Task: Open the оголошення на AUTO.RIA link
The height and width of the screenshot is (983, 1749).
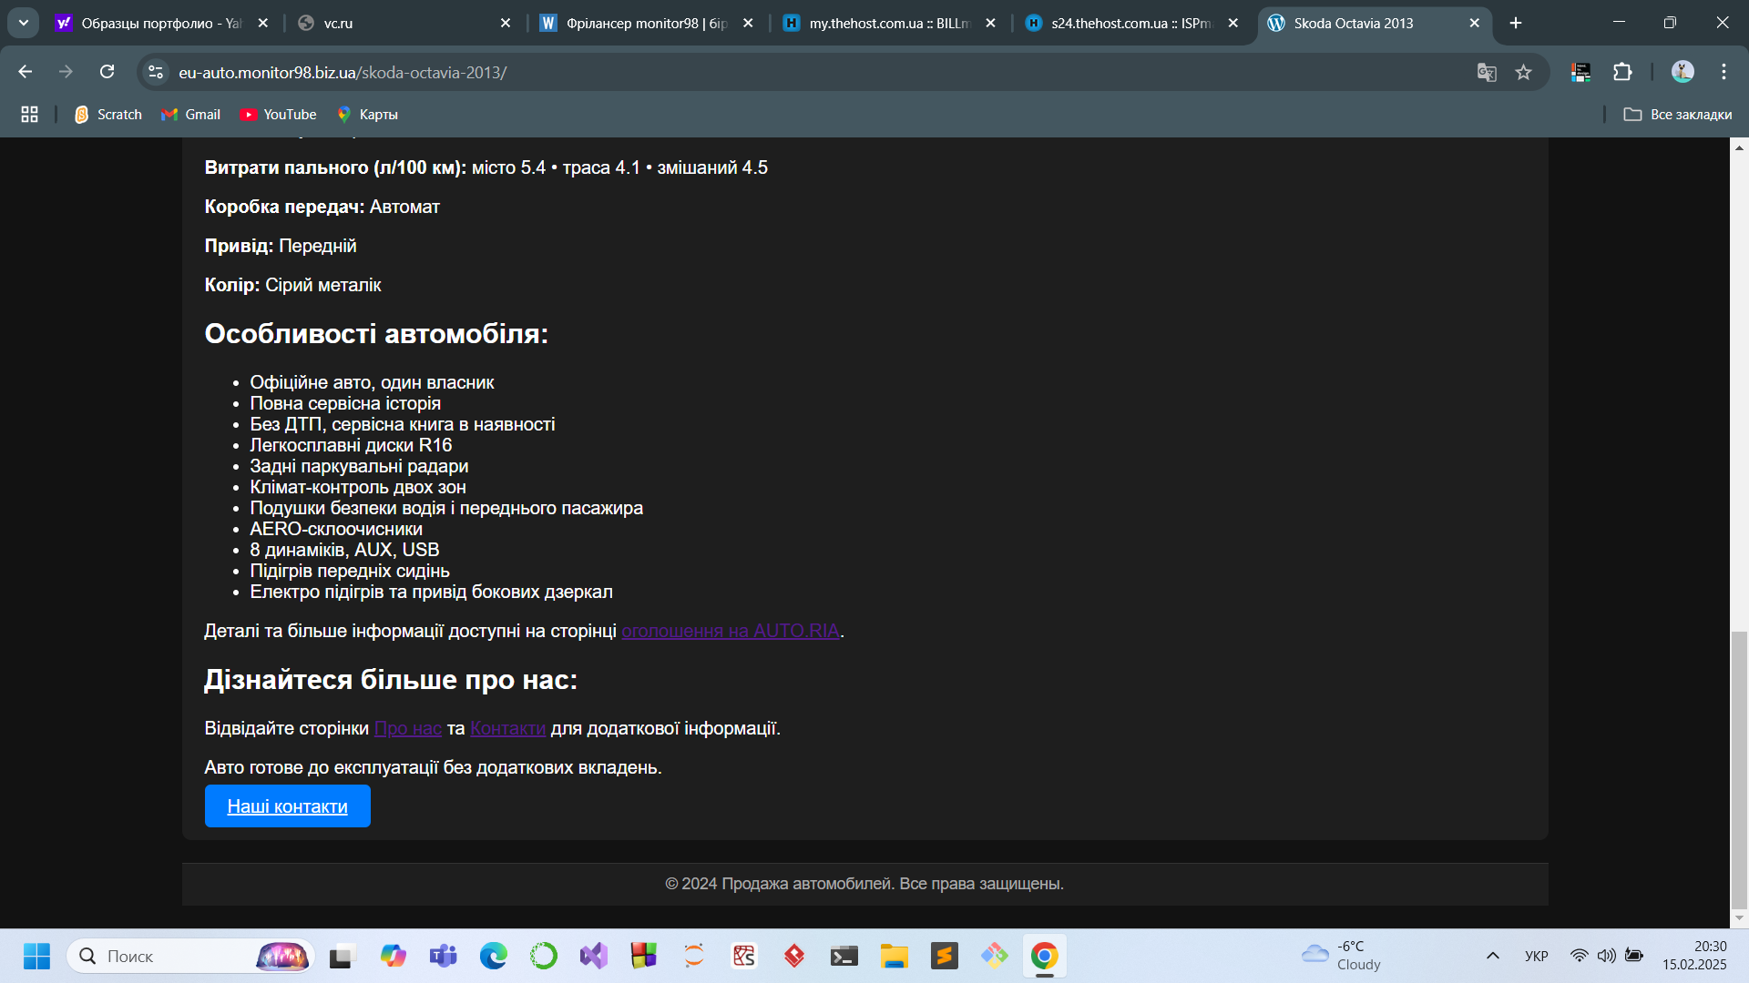Action: (x=730, y=631)
